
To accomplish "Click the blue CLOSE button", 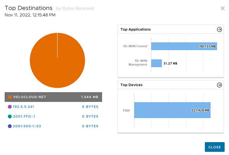I will [x=214, y=147].
